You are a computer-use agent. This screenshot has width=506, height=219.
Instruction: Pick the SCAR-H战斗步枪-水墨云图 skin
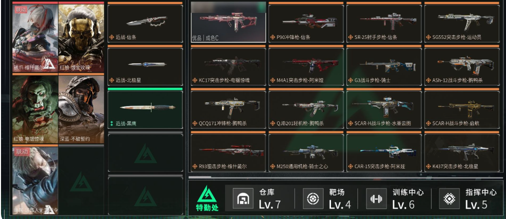[384, 110]
